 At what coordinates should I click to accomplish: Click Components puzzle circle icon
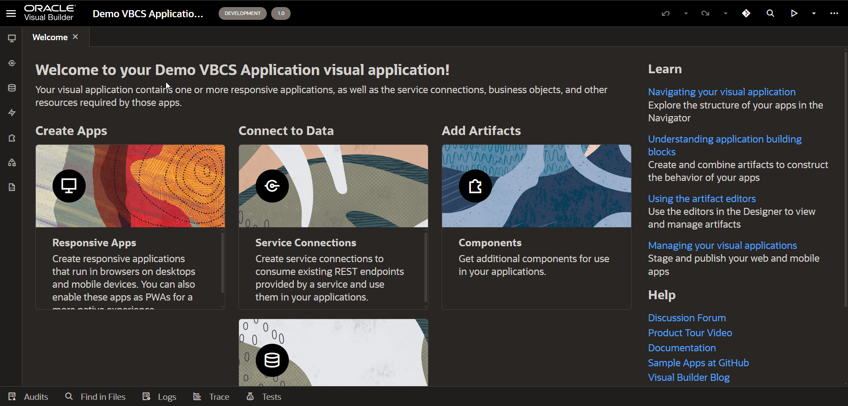pos(475,186)
